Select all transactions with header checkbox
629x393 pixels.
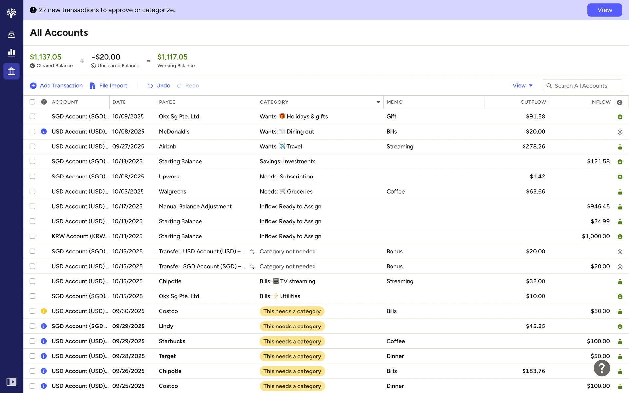pos(32,102)
